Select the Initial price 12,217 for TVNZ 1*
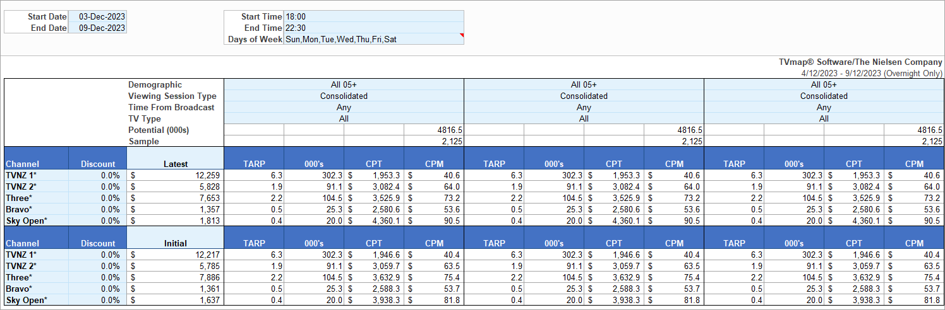 point(176,255)
